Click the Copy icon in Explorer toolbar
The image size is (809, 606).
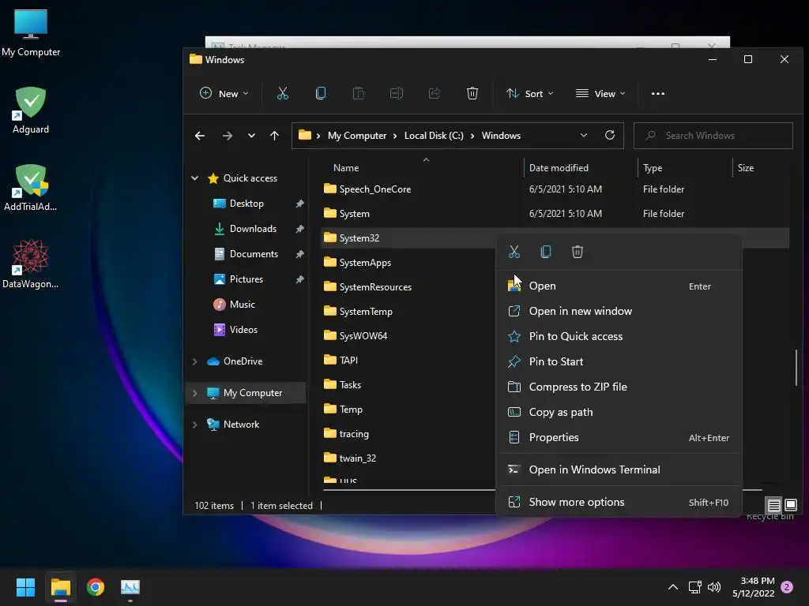(x=321, y=93)
